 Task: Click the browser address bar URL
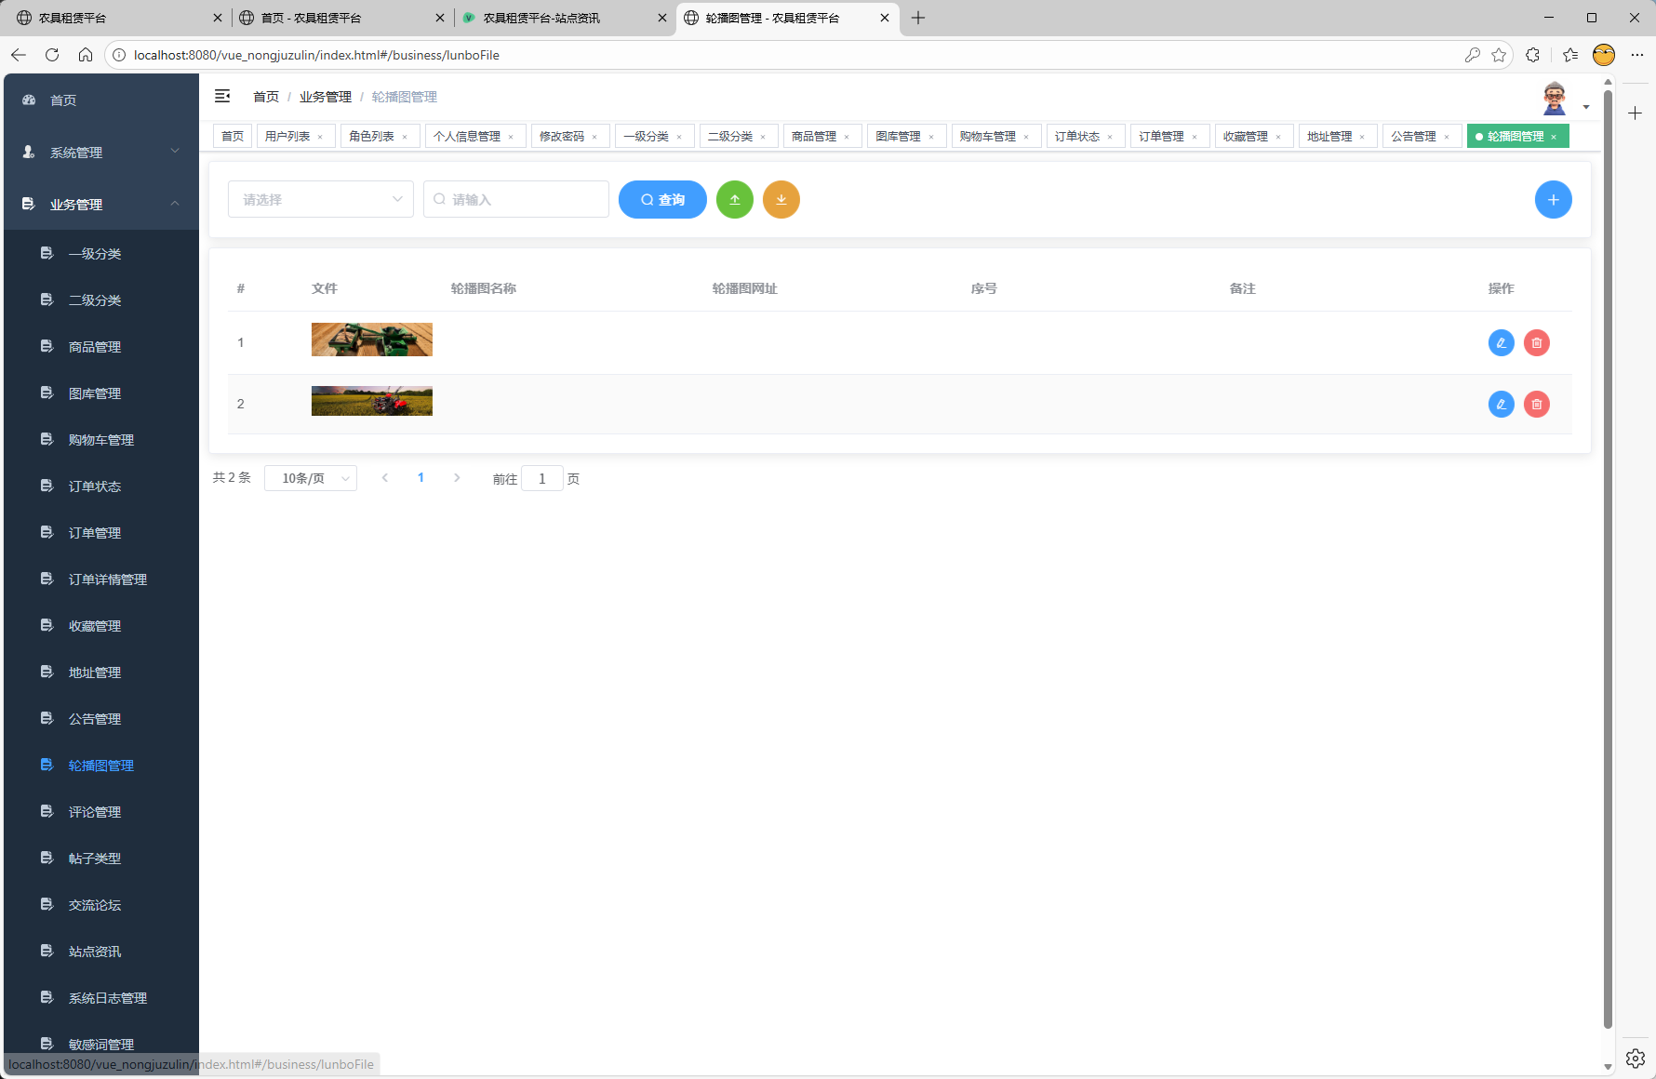[x=316, y=55]
